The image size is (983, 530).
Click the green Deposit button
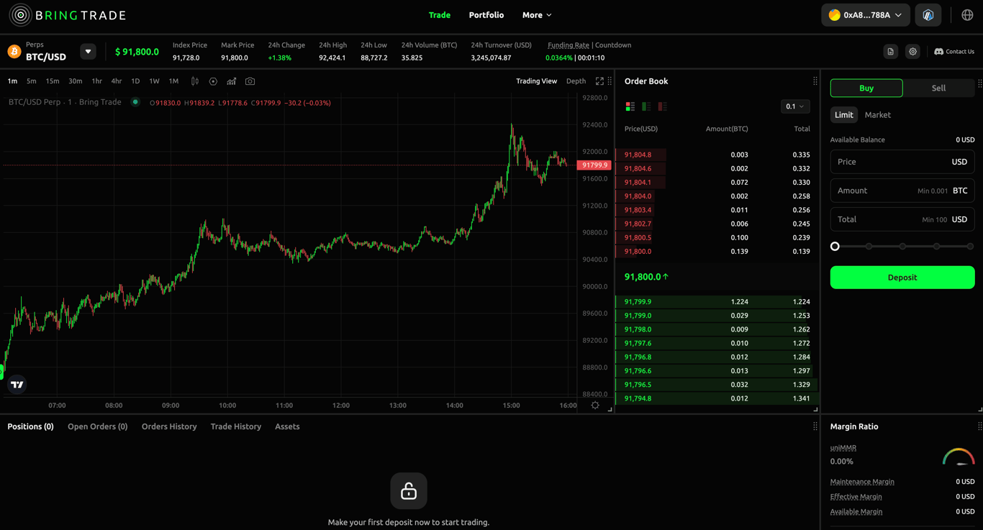[x=902, y=277]
